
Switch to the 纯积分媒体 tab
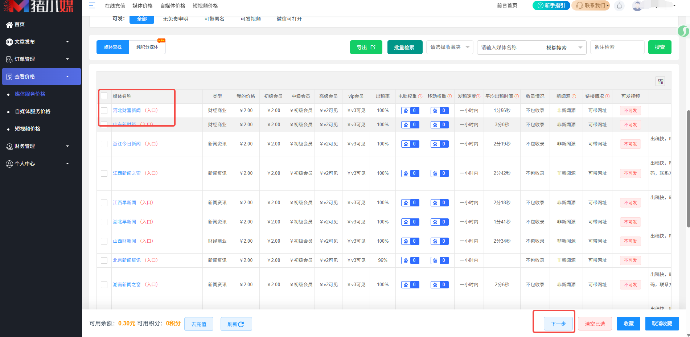(147, 47)
